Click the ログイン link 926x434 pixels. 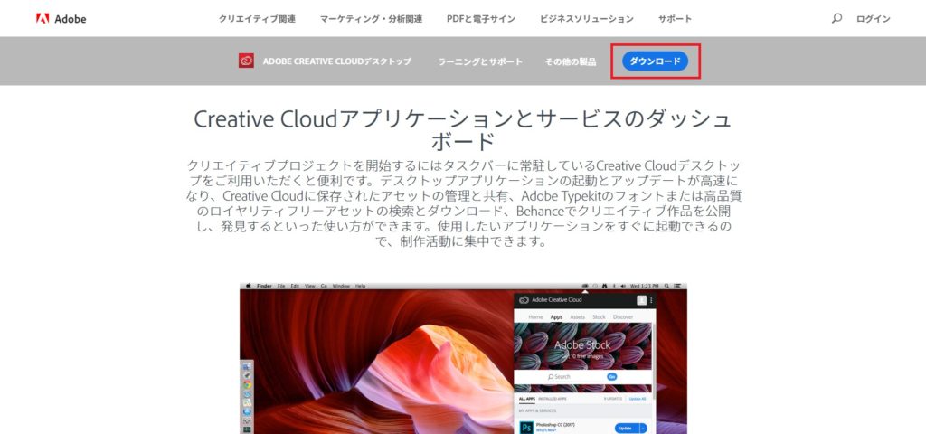pyautogui.click(x=873, y=19)
